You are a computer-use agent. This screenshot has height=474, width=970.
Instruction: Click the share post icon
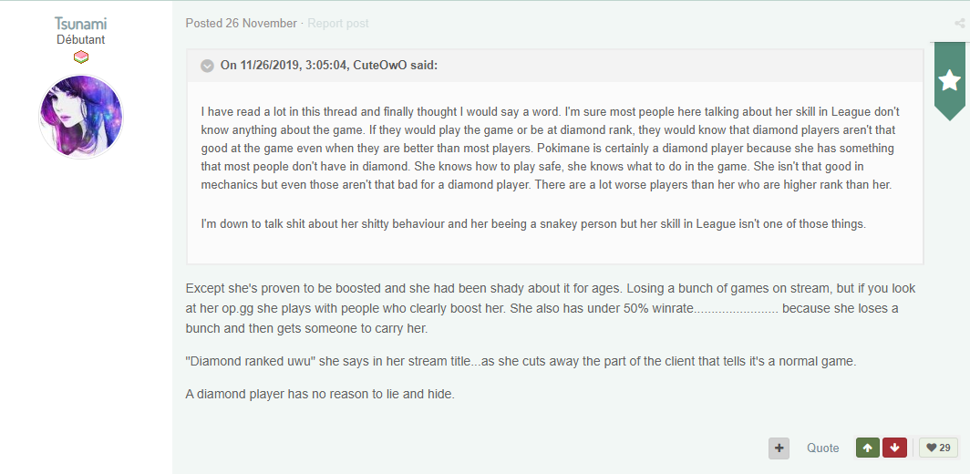pos(959,24)
